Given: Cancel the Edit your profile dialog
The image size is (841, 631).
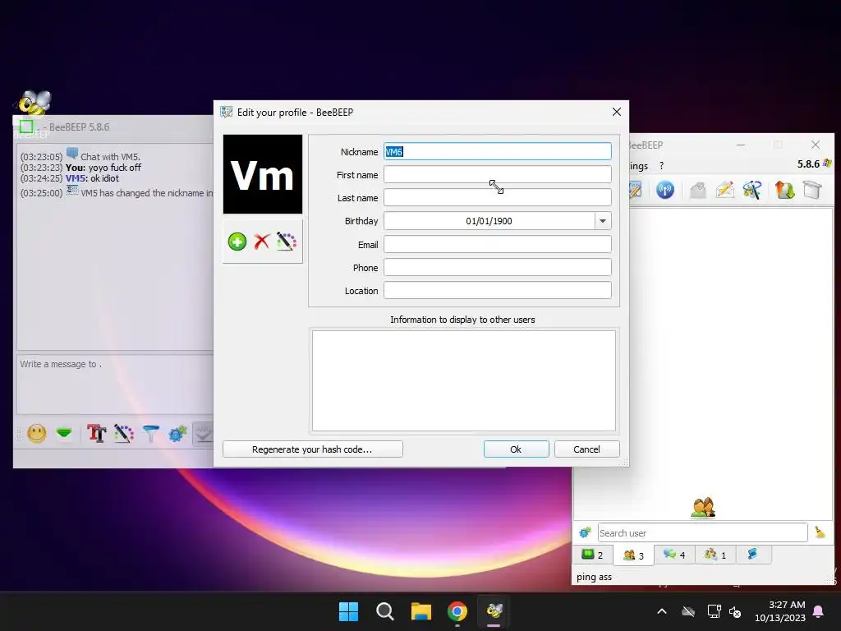Looking at the screenshot, I should coord(586,449).
